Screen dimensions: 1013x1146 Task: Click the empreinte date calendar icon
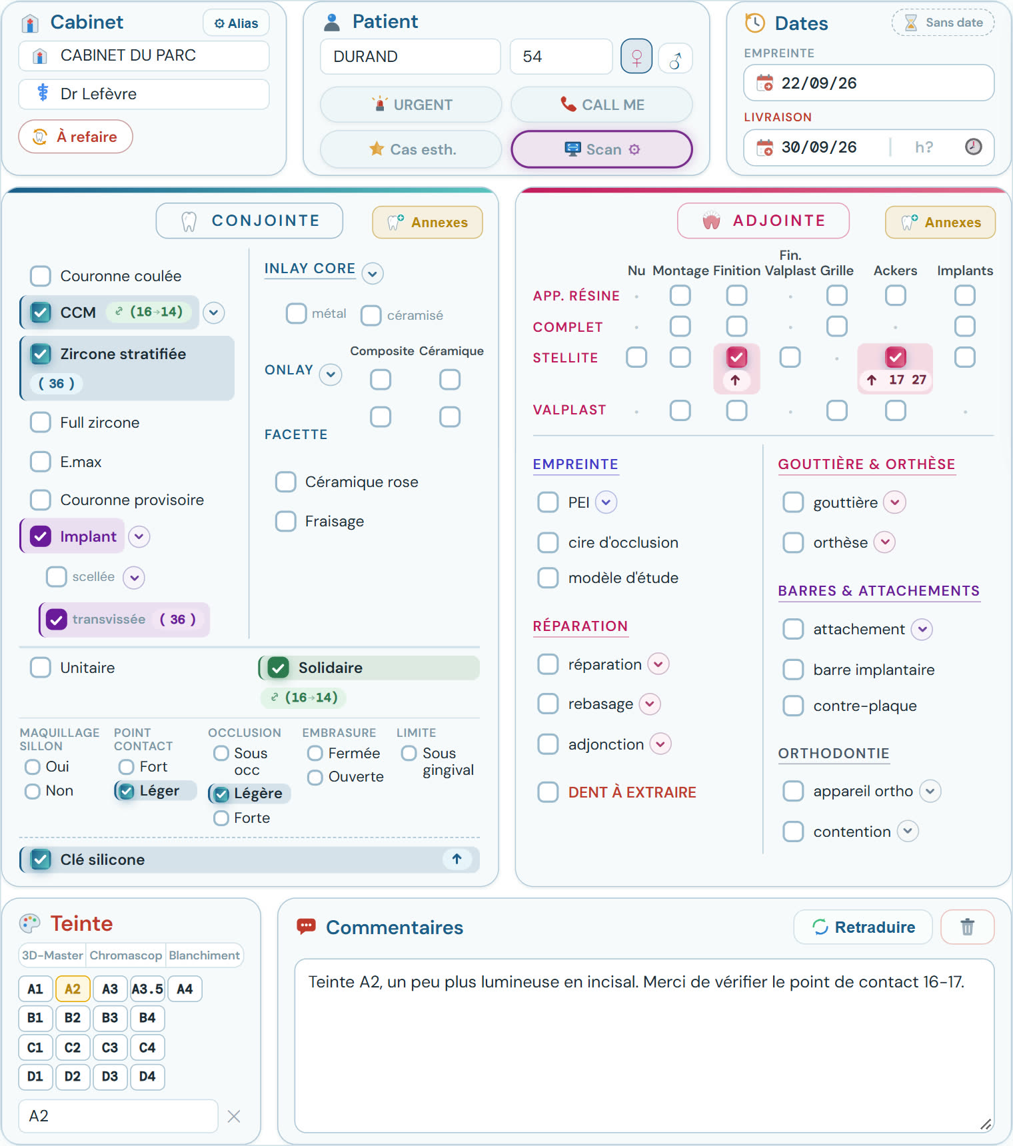[x=764, y=83]
